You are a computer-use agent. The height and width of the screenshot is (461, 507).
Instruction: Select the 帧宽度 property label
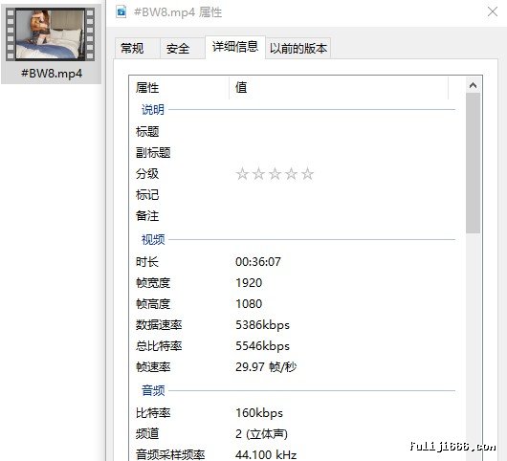pos(153,283)
